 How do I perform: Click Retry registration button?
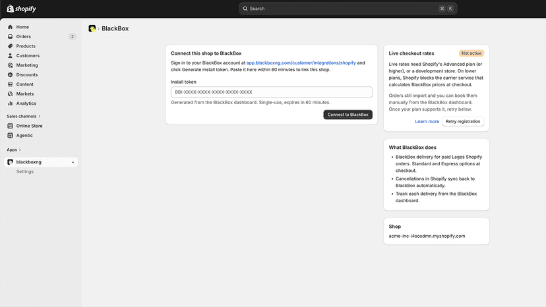[463, 121]
